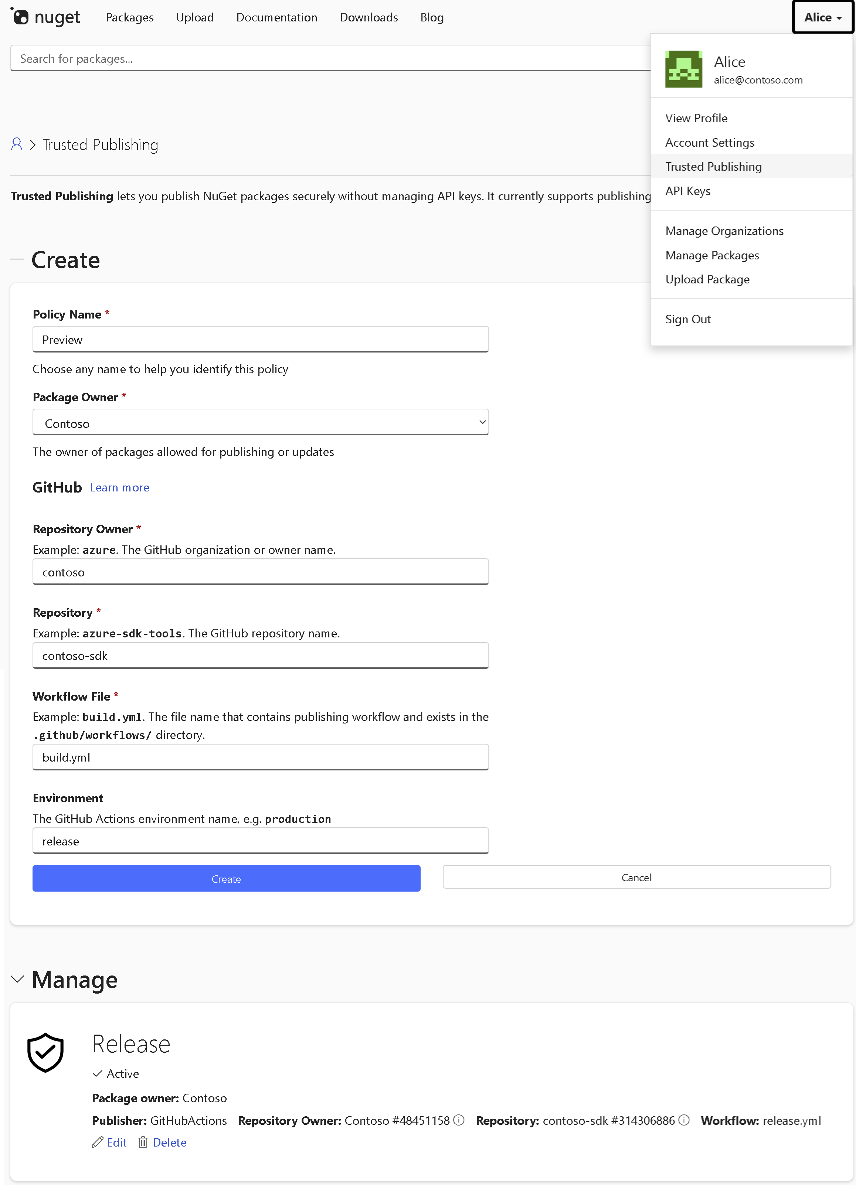Sign out of the account
This screenshot has height=1185, width=856.
(x=688, y=319)
